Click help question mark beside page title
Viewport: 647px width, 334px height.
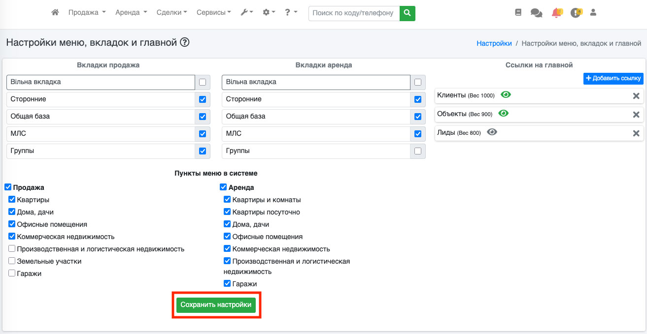[x=185, y=43]
